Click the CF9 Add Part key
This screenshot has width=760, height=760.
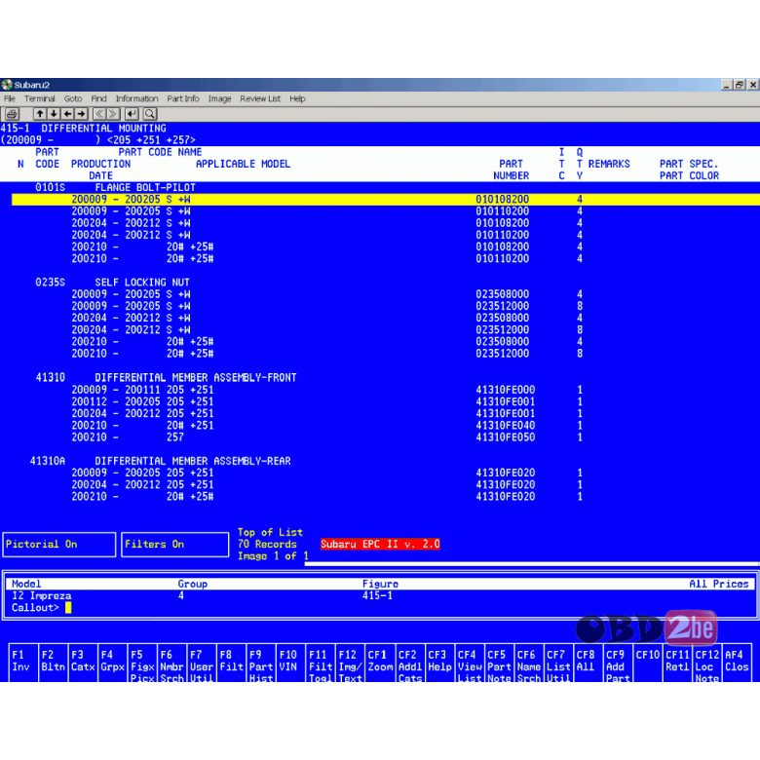(618, 663)
